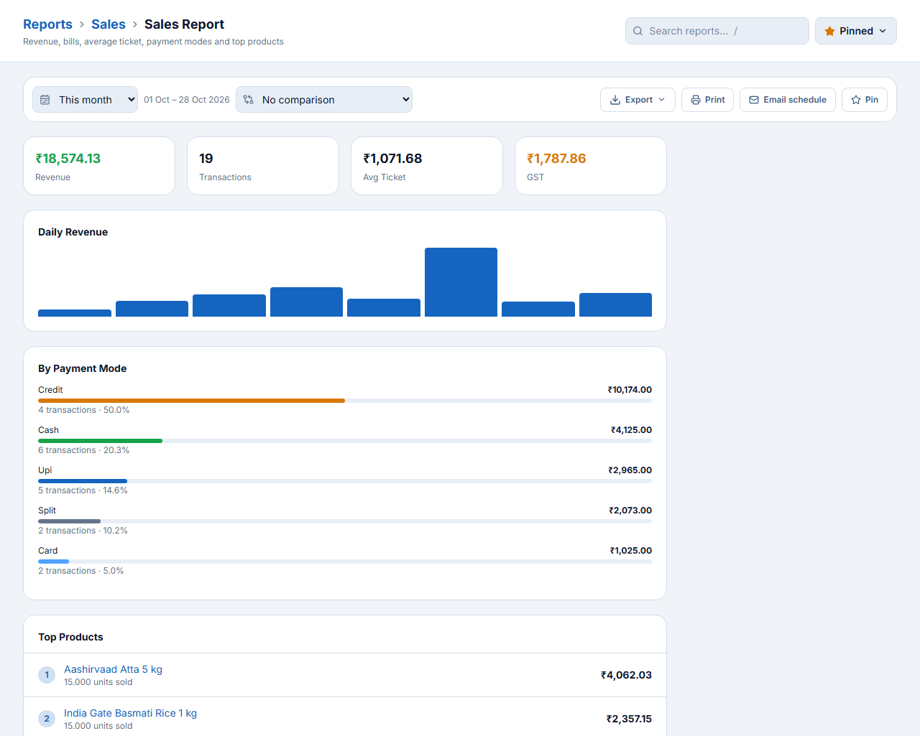Click the Credit amount ₹10,174.00
This screenshot has width=920, height=736.
(x=630, y=390)
